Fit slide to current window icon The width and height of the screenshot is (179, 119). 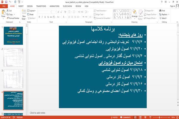click(177, 117)
